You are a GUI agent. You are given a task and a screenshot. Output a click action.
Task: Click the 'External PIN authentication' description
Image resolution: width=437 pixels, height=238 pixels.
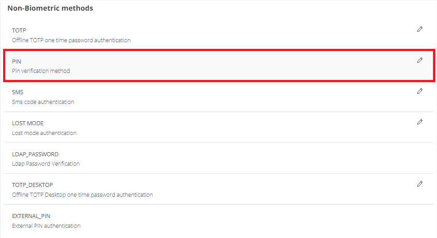[x=46, y=226]
